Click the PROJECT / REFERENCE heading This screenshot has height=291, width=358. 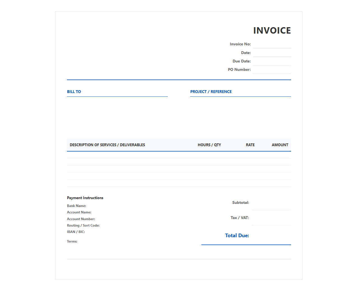point(211,92)
